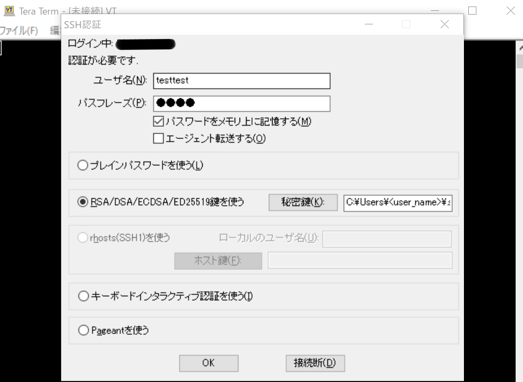The height and width of the screenshot is (382, 523).
Task: Click the ログイン中 label text
Action: 90,44
